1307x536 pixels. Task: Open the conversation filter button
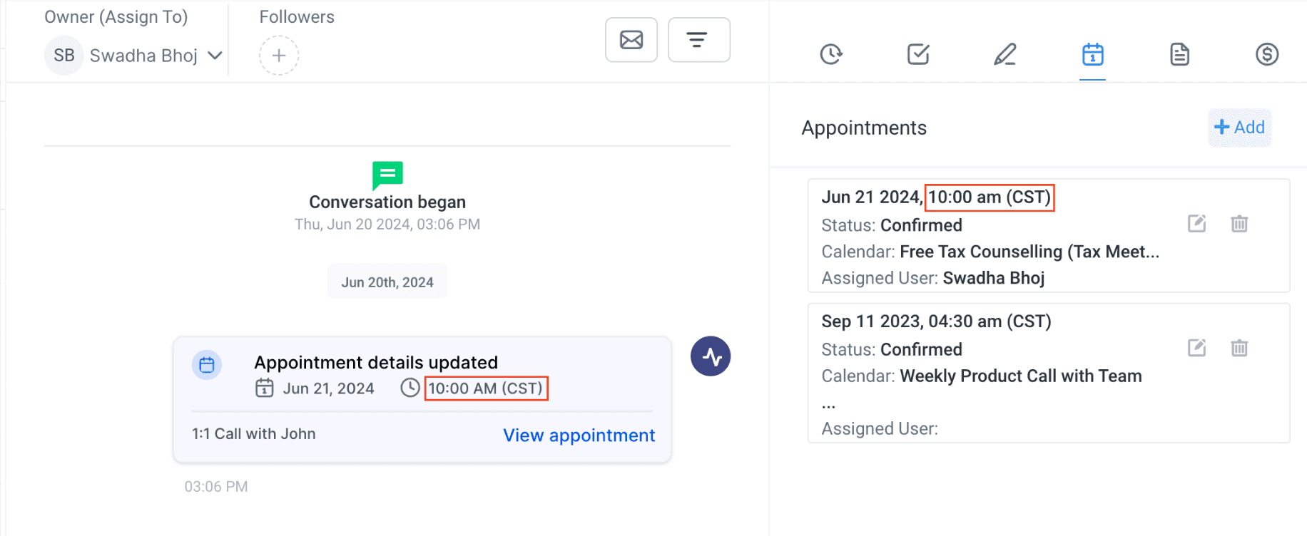(x=698, y=40)
